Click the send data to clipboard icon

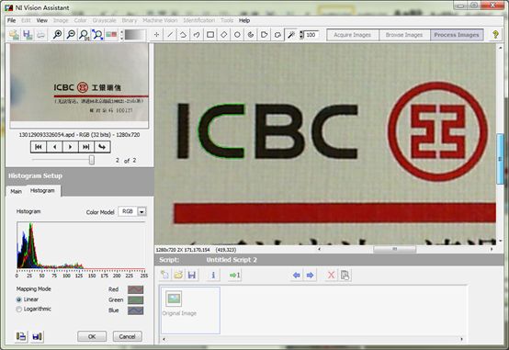coord(21,336)
